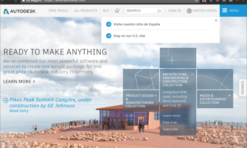Click circled arrow icon beside Pikes Peak story

6,100
